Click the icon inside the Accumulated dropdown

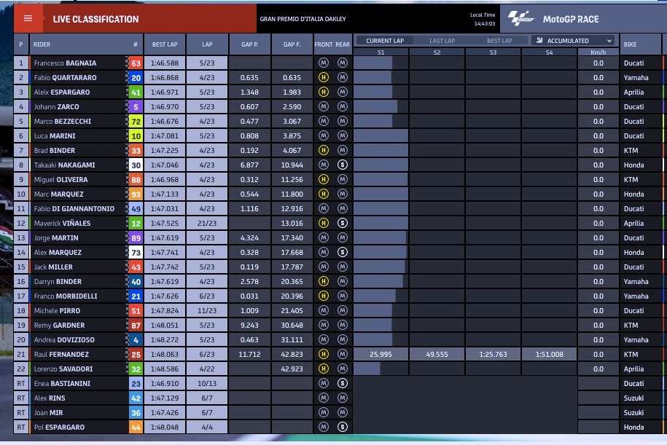(539, 41)
